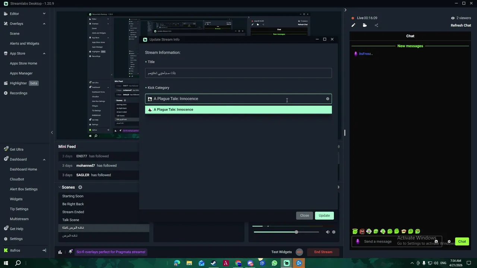477x268 pixels.
Task: Collapse the Editor section in the sidebar
Action: 44,14
